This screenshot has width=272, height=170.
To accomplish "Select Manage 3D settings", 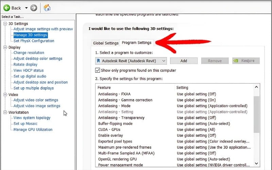I will (30, 35).
